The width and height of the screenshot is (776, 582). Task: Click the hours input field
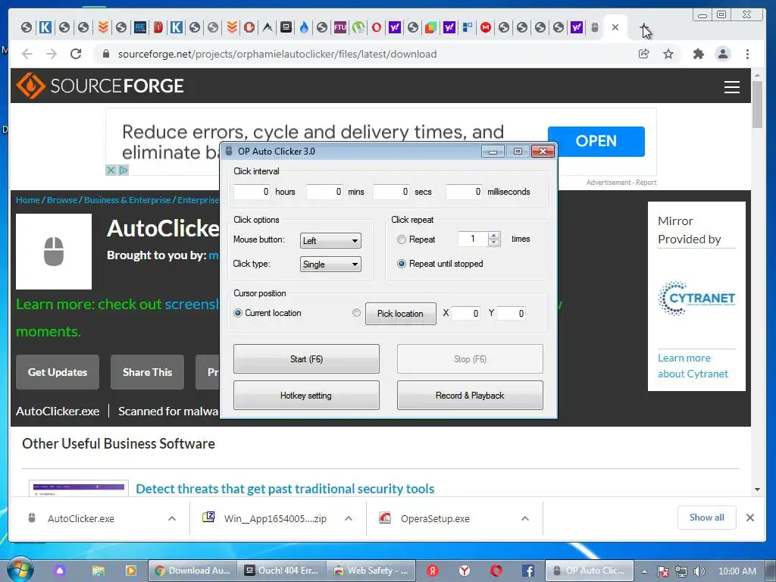(x=252, y=192)
